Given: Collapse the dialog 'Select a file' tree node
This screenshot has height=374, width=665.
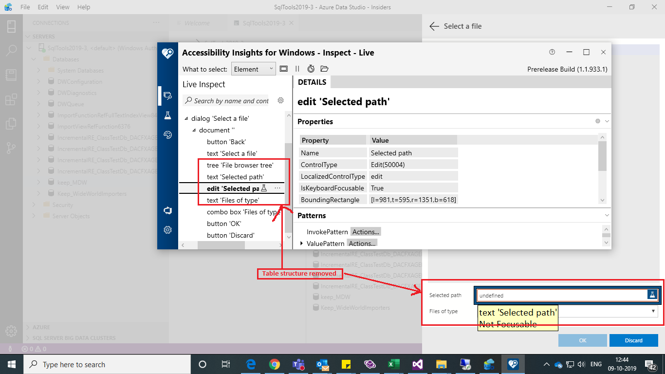Looking at the screenshot, I should [x=187, y=118].
